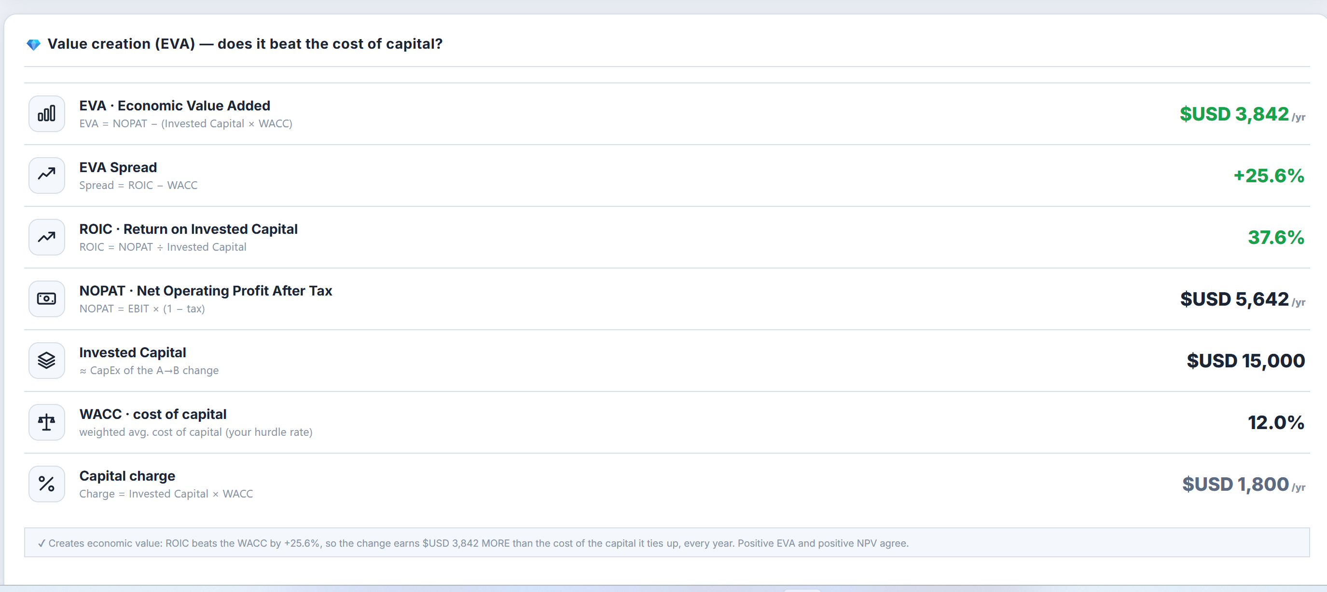This screenshot has width=1327, height=592.
Task: Click the trending arrow icon beside ROIC
Action: point(46,237)
